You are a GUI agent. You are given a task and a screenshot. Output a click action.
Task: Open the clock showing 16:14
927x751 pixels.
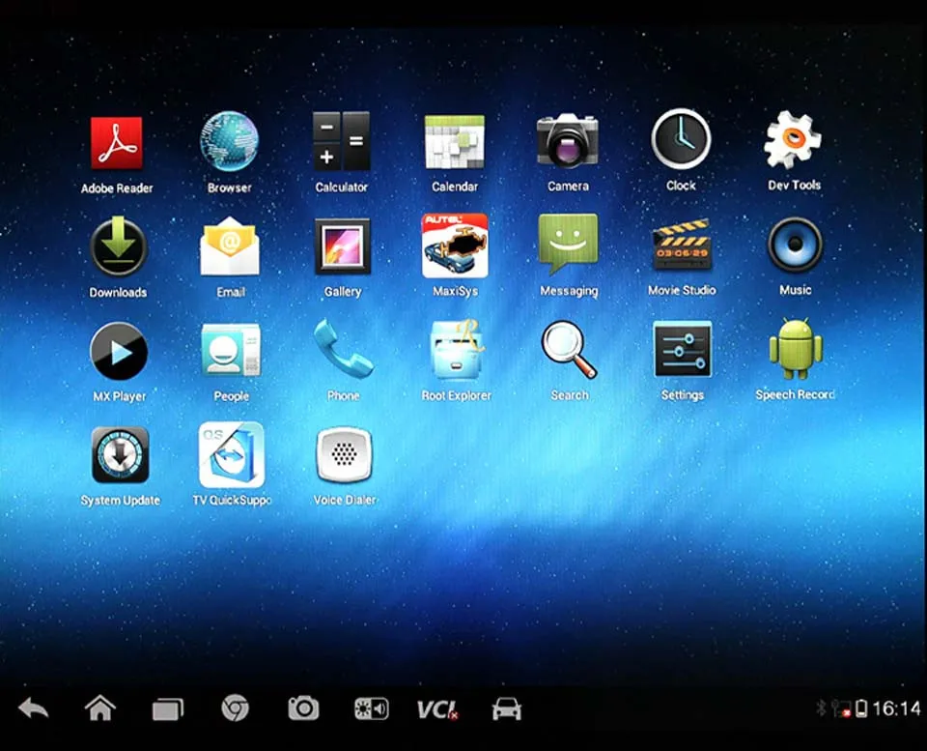(x=896, y=708)
